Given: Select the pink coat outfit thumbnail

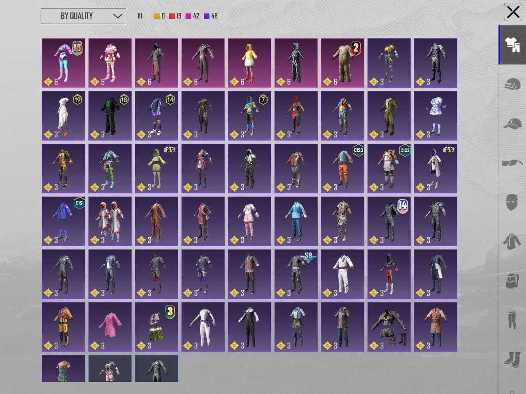Looking at the screenshot, I should (x=110, y=327).
